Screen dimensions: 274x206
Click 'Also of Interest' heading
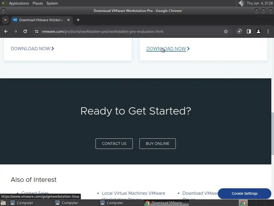[x=33, y=179]
